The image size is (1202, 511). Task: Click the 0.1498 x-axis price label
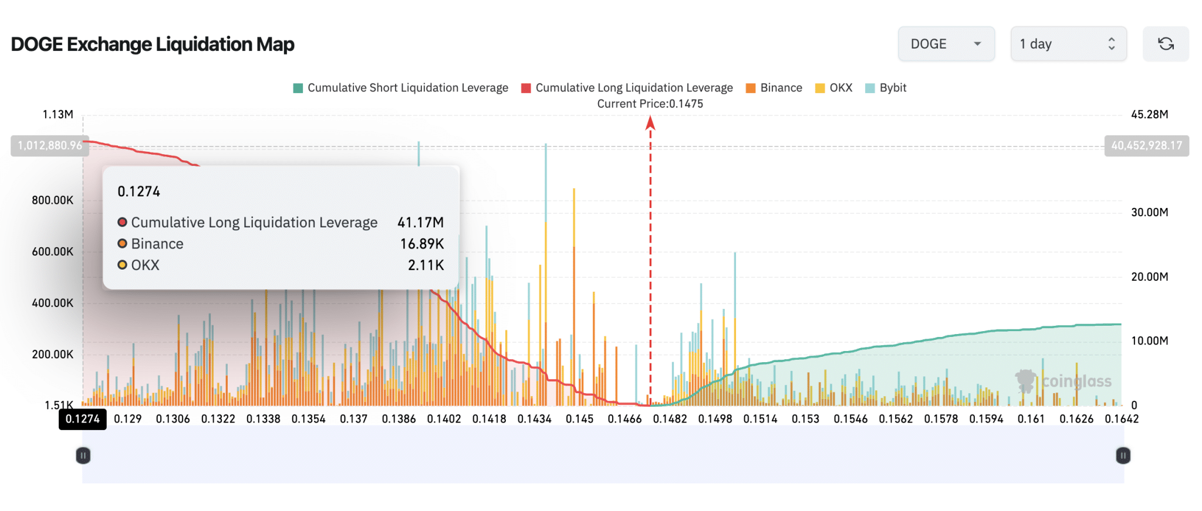(x=715, y=419)
